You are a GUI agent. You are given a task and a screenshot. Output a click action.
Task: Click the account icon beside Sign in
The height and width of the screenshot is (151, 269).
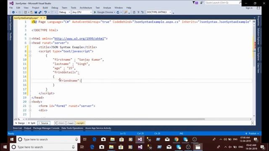258,8
